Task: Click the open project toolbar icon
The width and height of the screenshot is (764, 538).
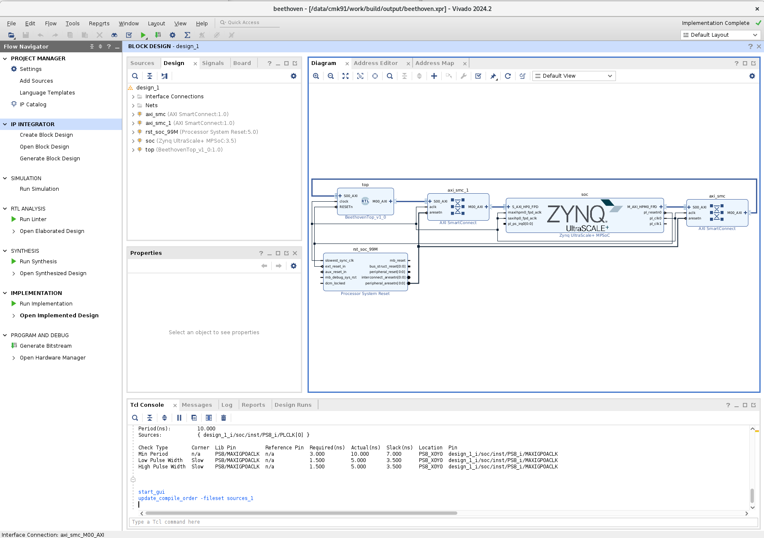Action: 11,35
